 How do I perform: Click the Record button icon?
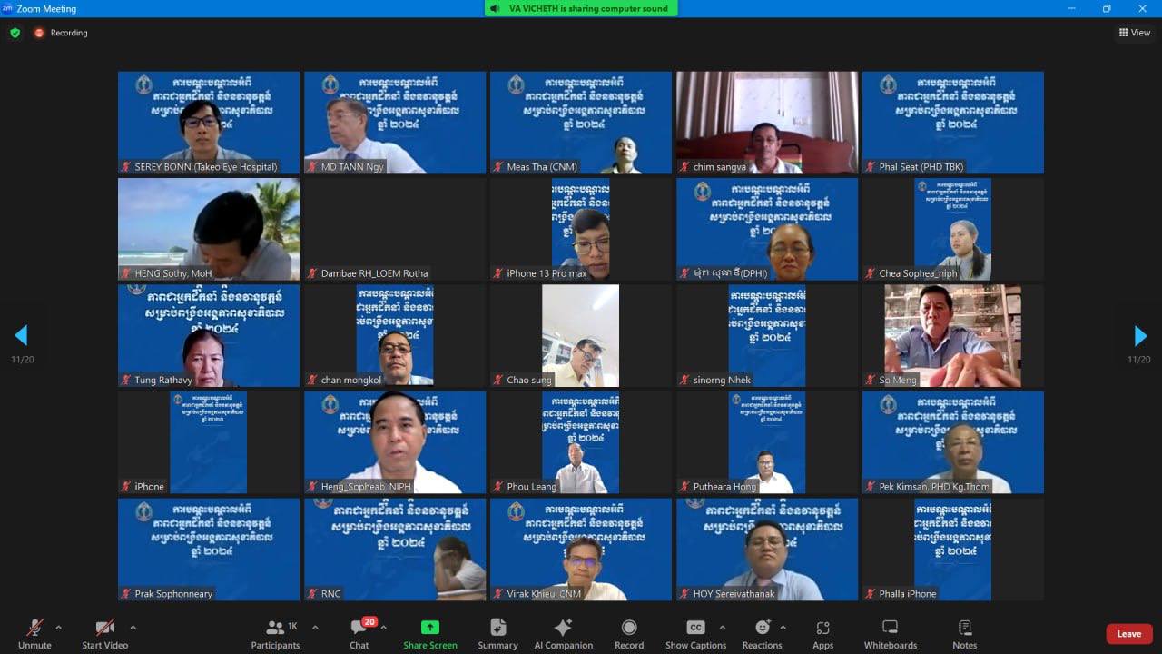coord(629,628)
